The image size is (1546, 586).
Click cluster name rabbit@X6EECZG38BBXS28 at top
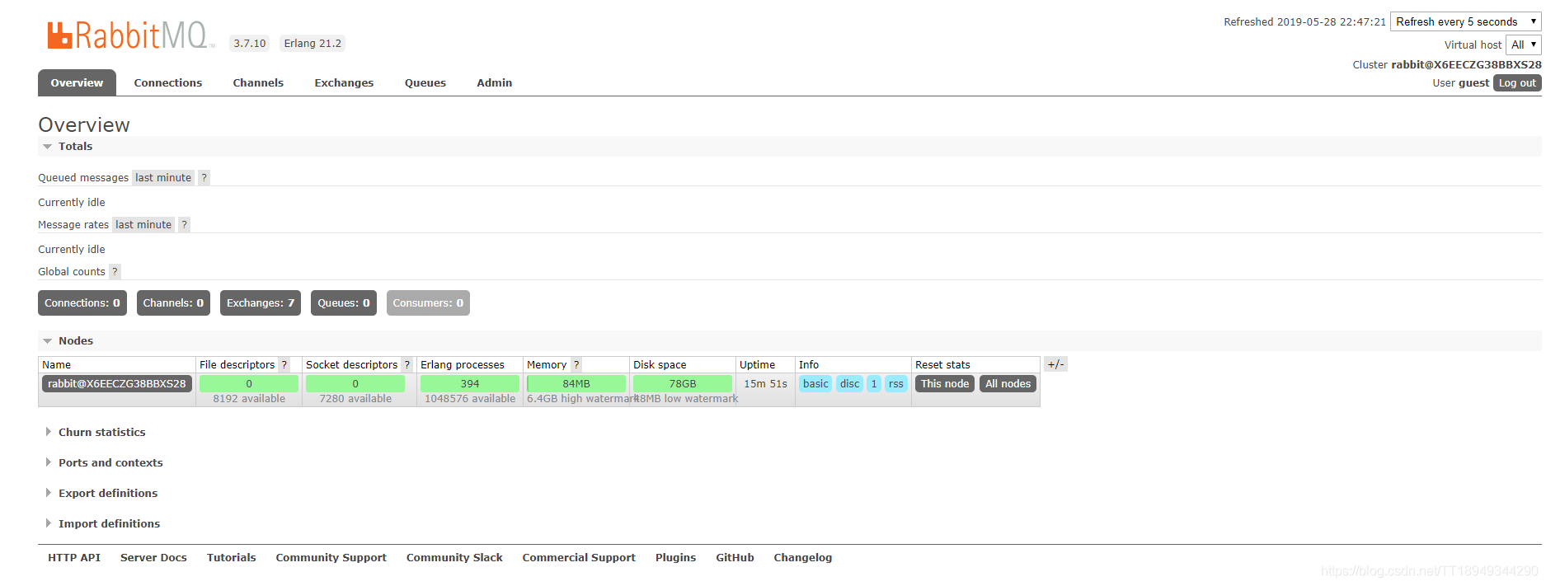click(x=1466, y=65)
